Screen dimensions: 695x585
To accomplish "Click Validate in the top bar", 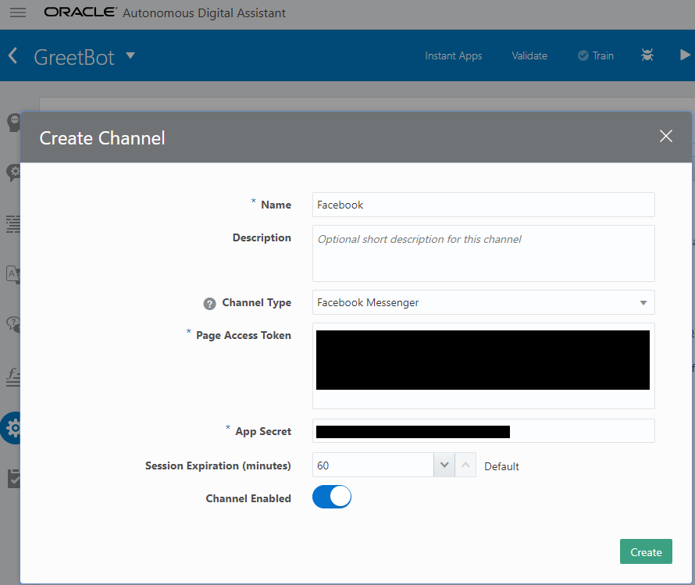I will click(x=529, y=55).
